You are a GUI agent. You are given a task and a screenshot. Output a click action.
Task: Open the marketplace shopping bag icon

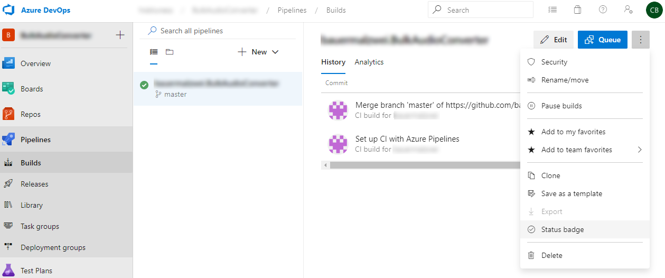[577, 10]
